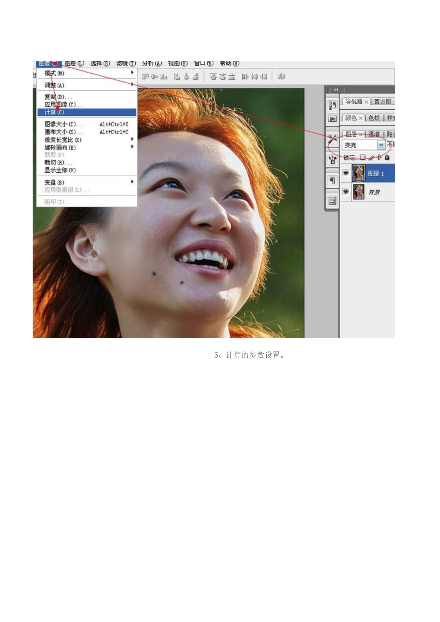Choose 计算 (C) from the image menu

tap(87, 112)
